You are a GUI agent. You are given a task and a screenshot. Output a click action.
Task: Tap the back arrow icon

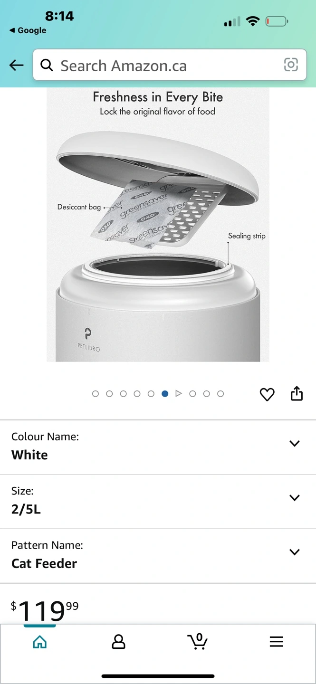pyautogui.click(x=17, y=65)
